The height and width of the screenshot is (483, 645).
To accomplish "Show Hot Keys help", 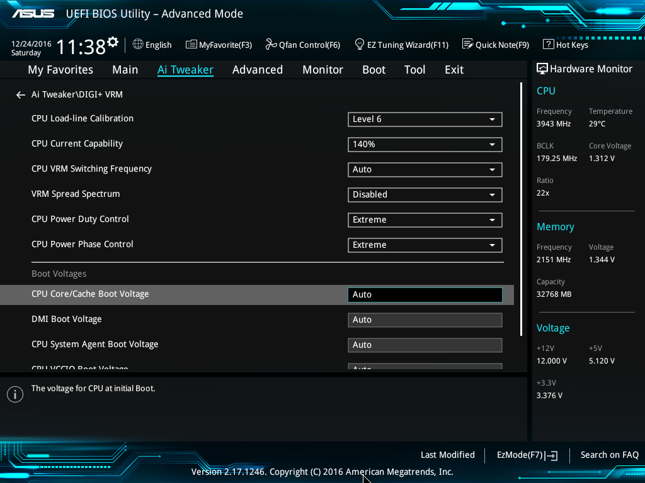I will 572,45.
